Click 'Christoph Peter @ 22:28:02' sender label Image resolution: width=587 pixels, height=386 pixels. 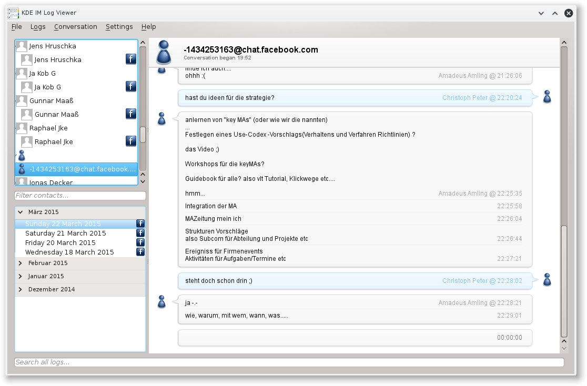pos(482,281)
